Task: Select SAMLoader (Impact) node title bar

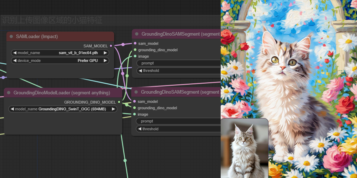Action: (x=60, y=37)
